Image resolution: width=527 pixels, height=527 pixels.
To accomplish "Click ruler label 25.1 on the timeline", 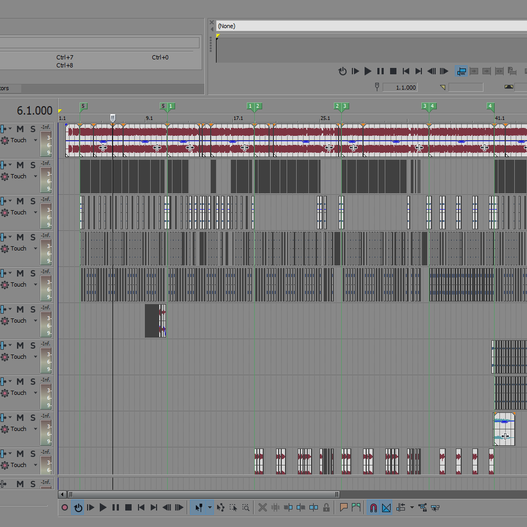I will click(325, 118).
